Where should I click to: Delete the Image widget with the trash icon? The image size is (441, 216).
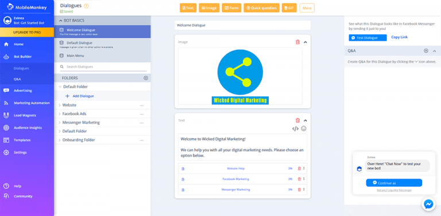pyautogui.click(x=297, y=42)
